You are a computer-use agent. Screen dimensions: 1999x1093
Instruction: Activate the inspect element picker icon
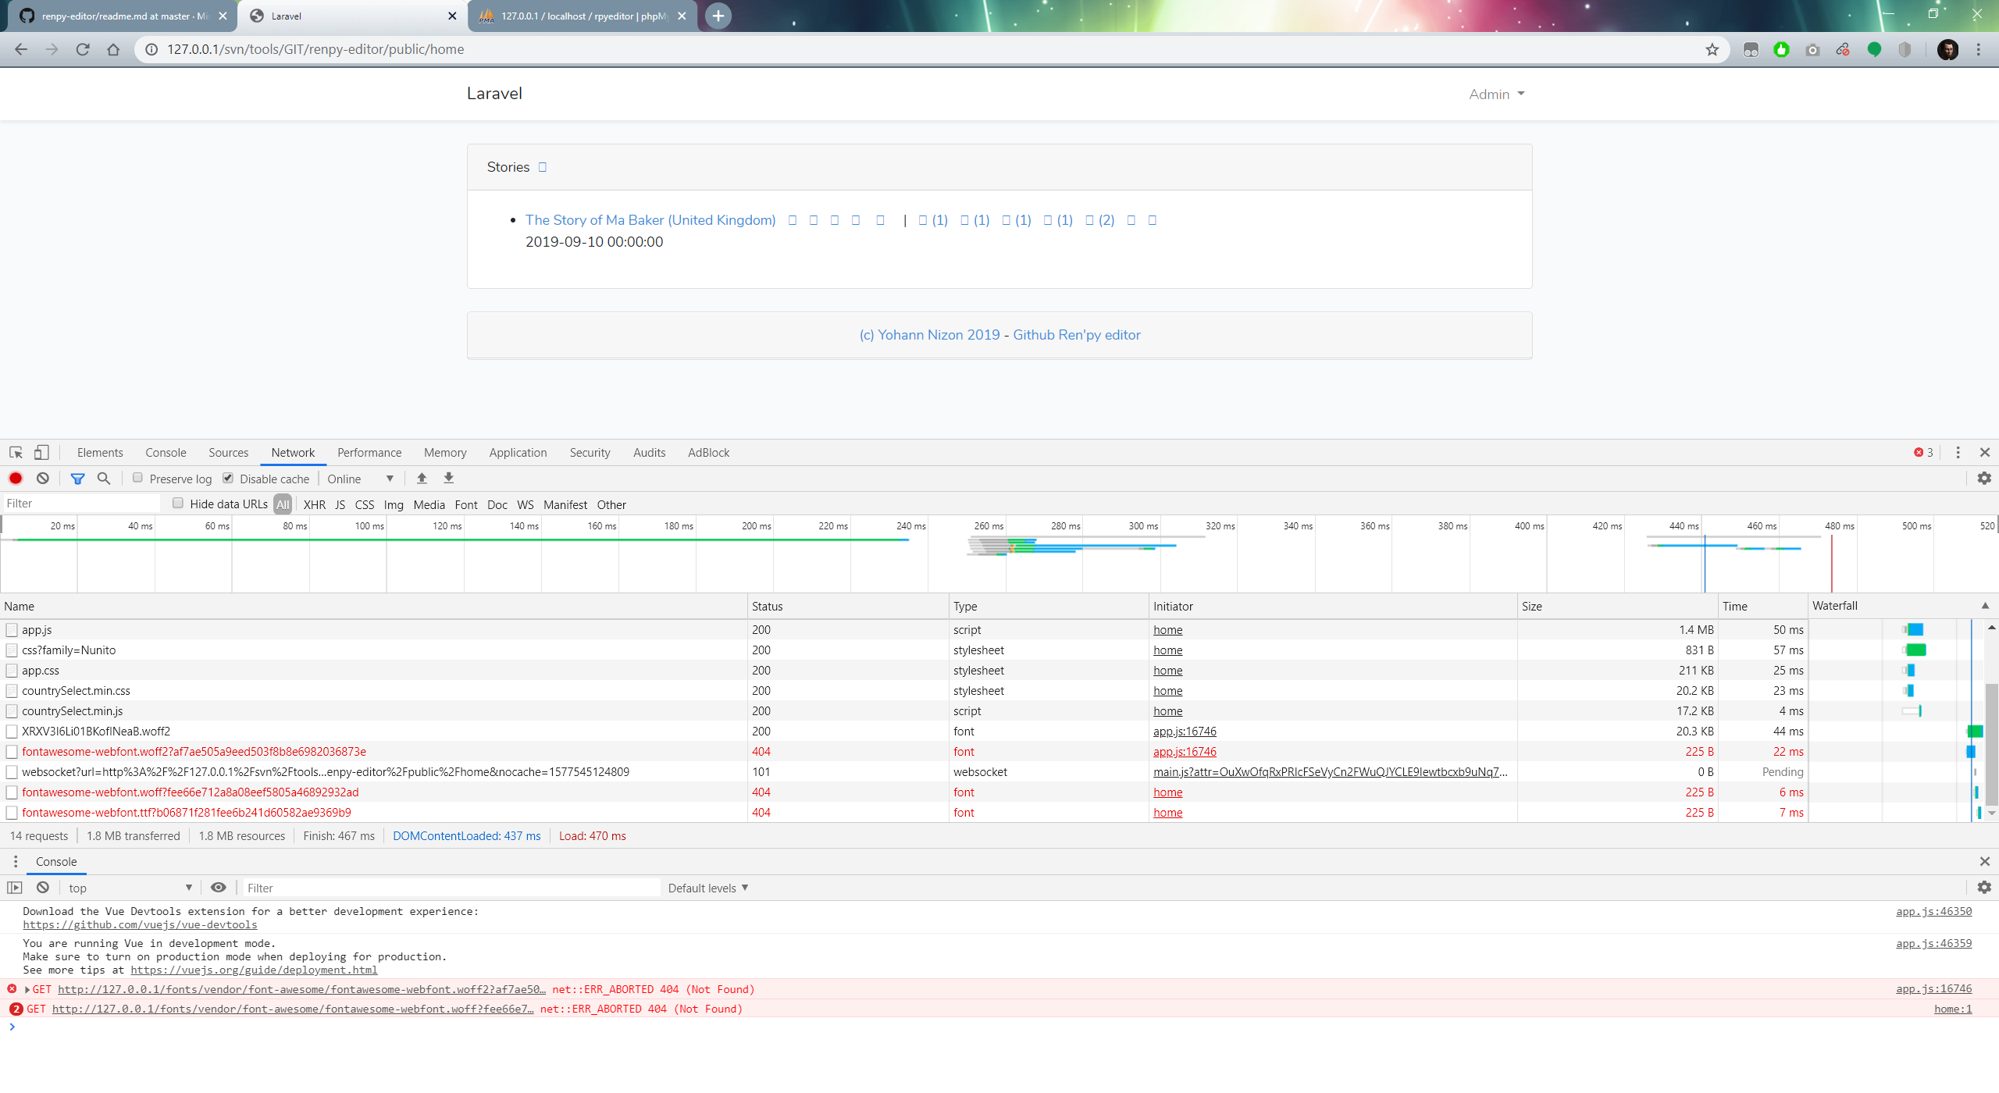(16, 452)
